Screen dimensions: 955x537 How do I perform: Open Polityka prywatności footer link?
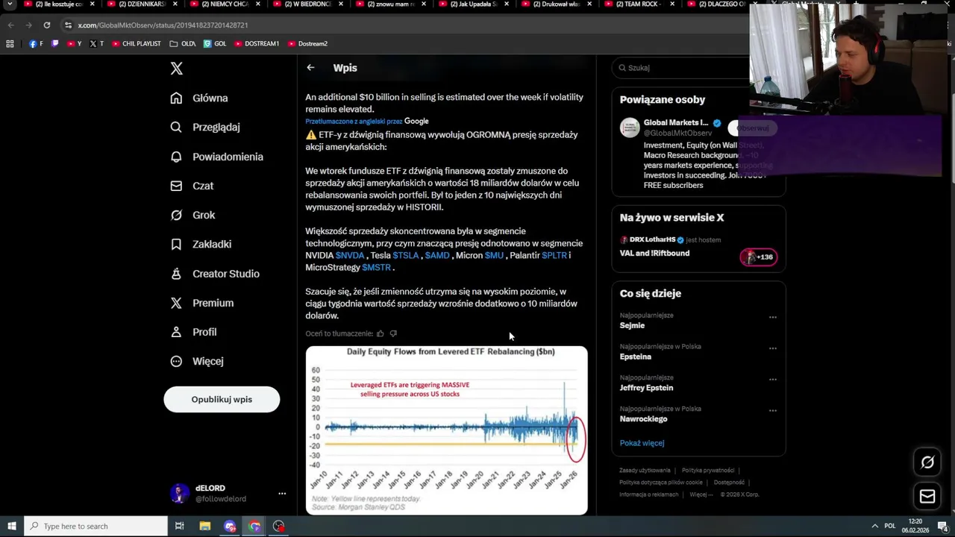(x=708, y=471)
